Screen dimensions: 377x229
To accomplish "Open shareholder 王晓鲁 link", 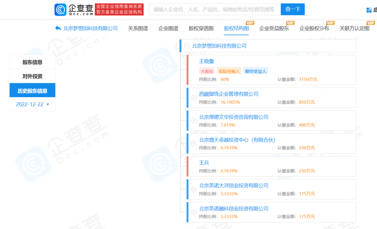I will tap(206, 62).
